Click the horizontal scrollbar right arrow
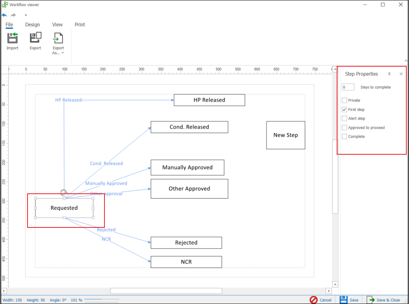The width and height of the screenshot is (409, 304). pyautogui.click(x=329, y=291)
